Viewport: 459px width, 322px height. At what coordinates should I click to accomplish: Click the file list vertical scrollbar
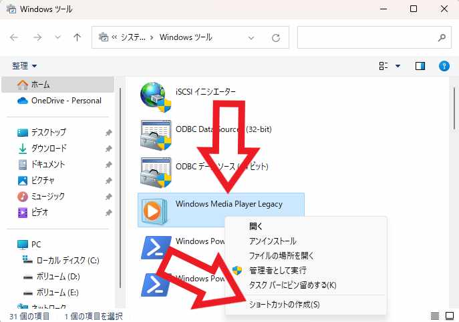[x=454, y=109]
